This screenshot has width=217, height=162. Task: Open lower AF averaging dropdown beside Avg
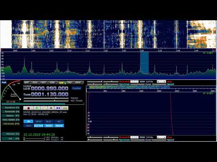(161, 137)
